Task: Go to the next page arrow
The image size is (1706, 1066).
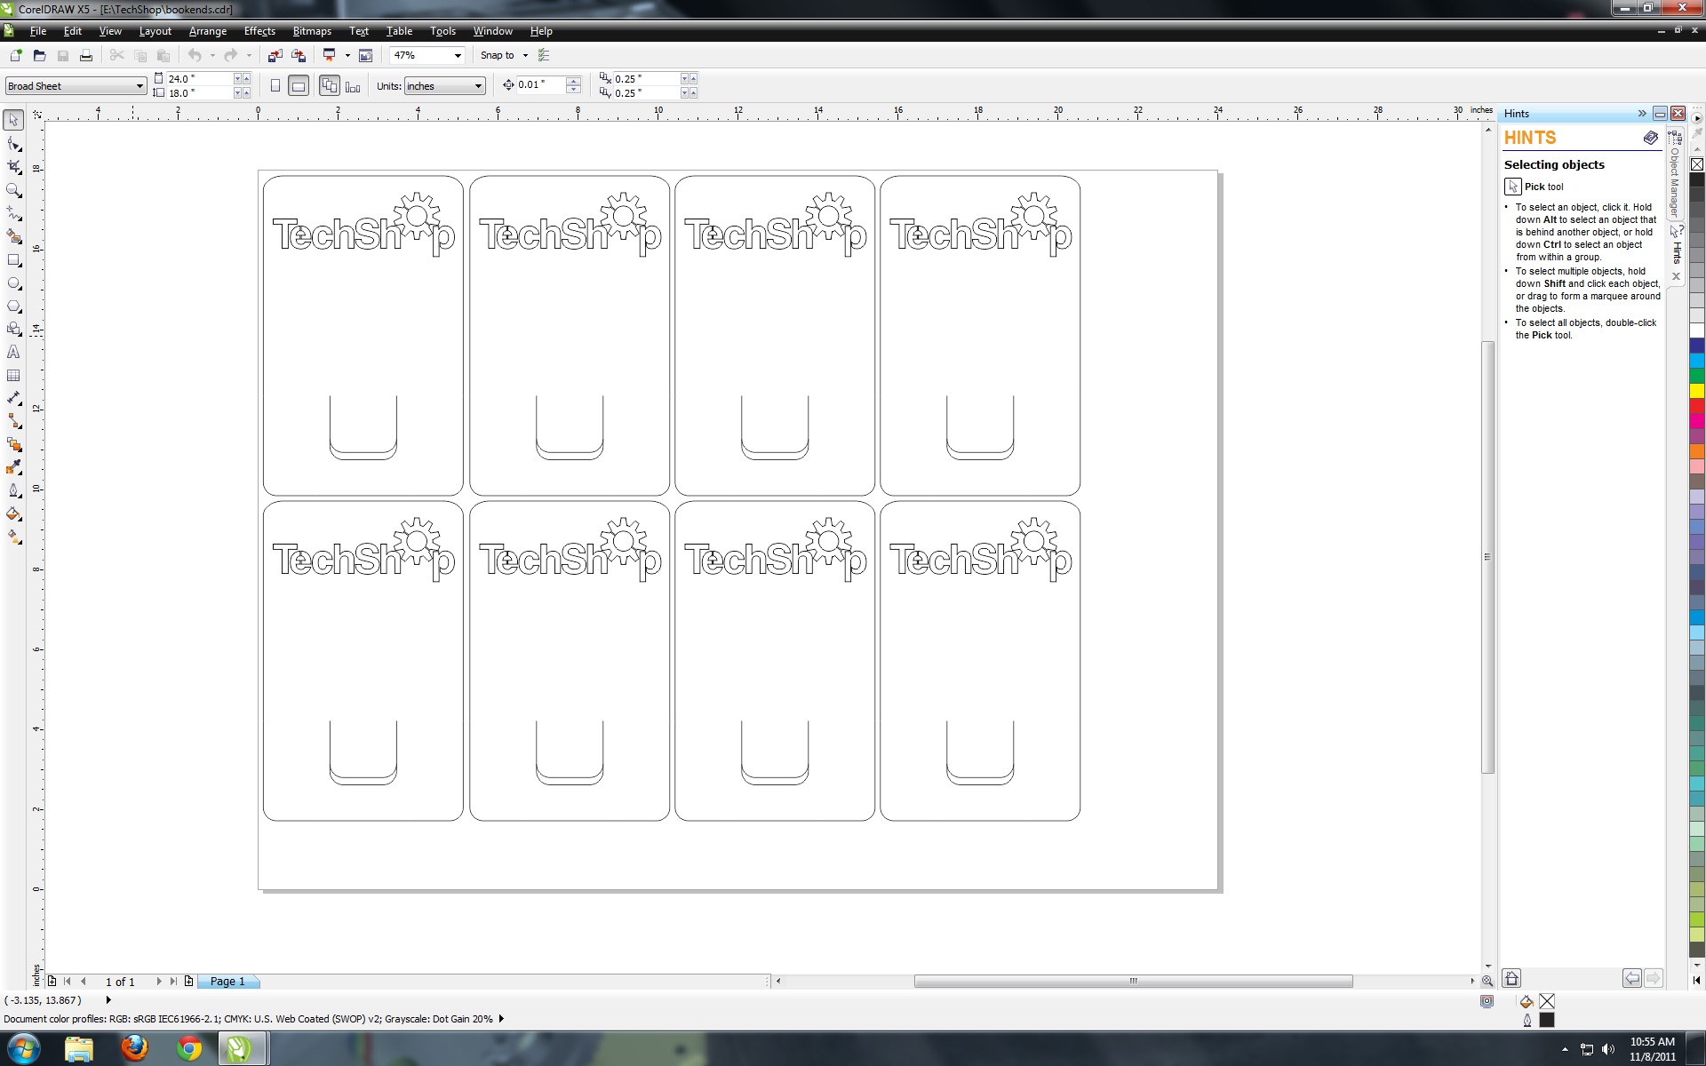Action: (159, 982)
